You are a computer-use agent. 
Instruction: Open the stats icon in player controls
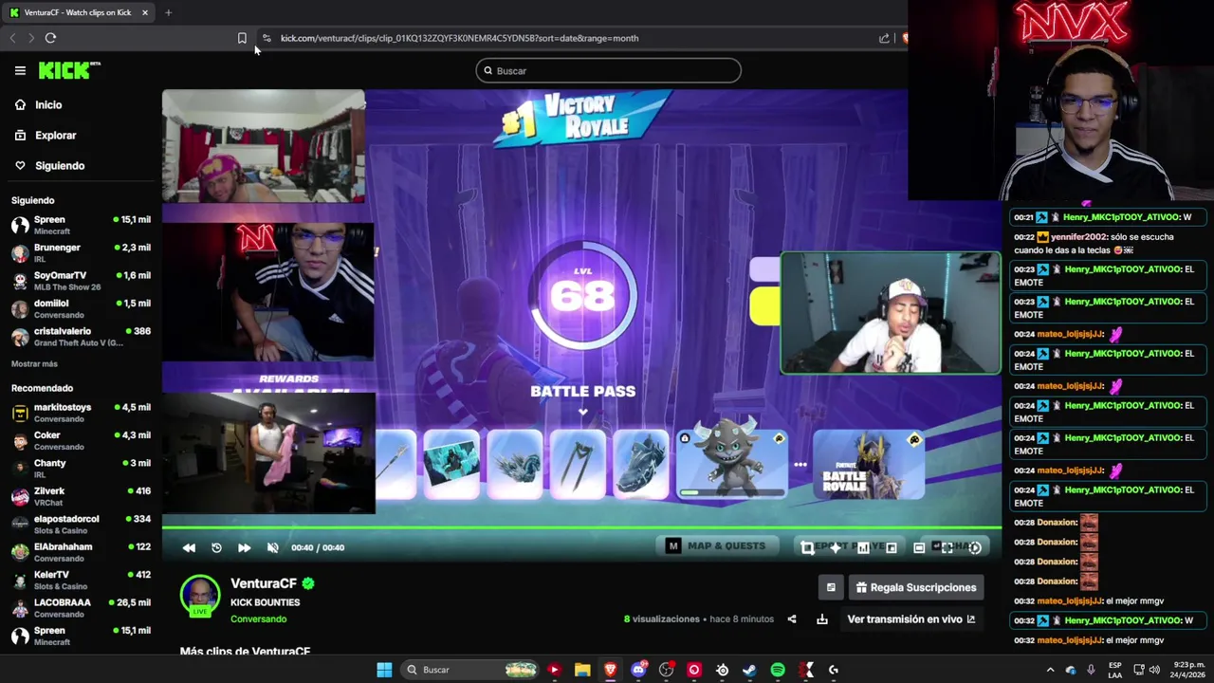[x=863, y=547]
